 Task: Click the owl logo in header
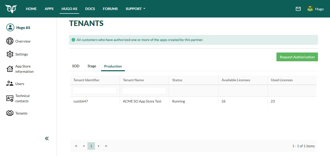pyautogui.click(x=11, y=9)
